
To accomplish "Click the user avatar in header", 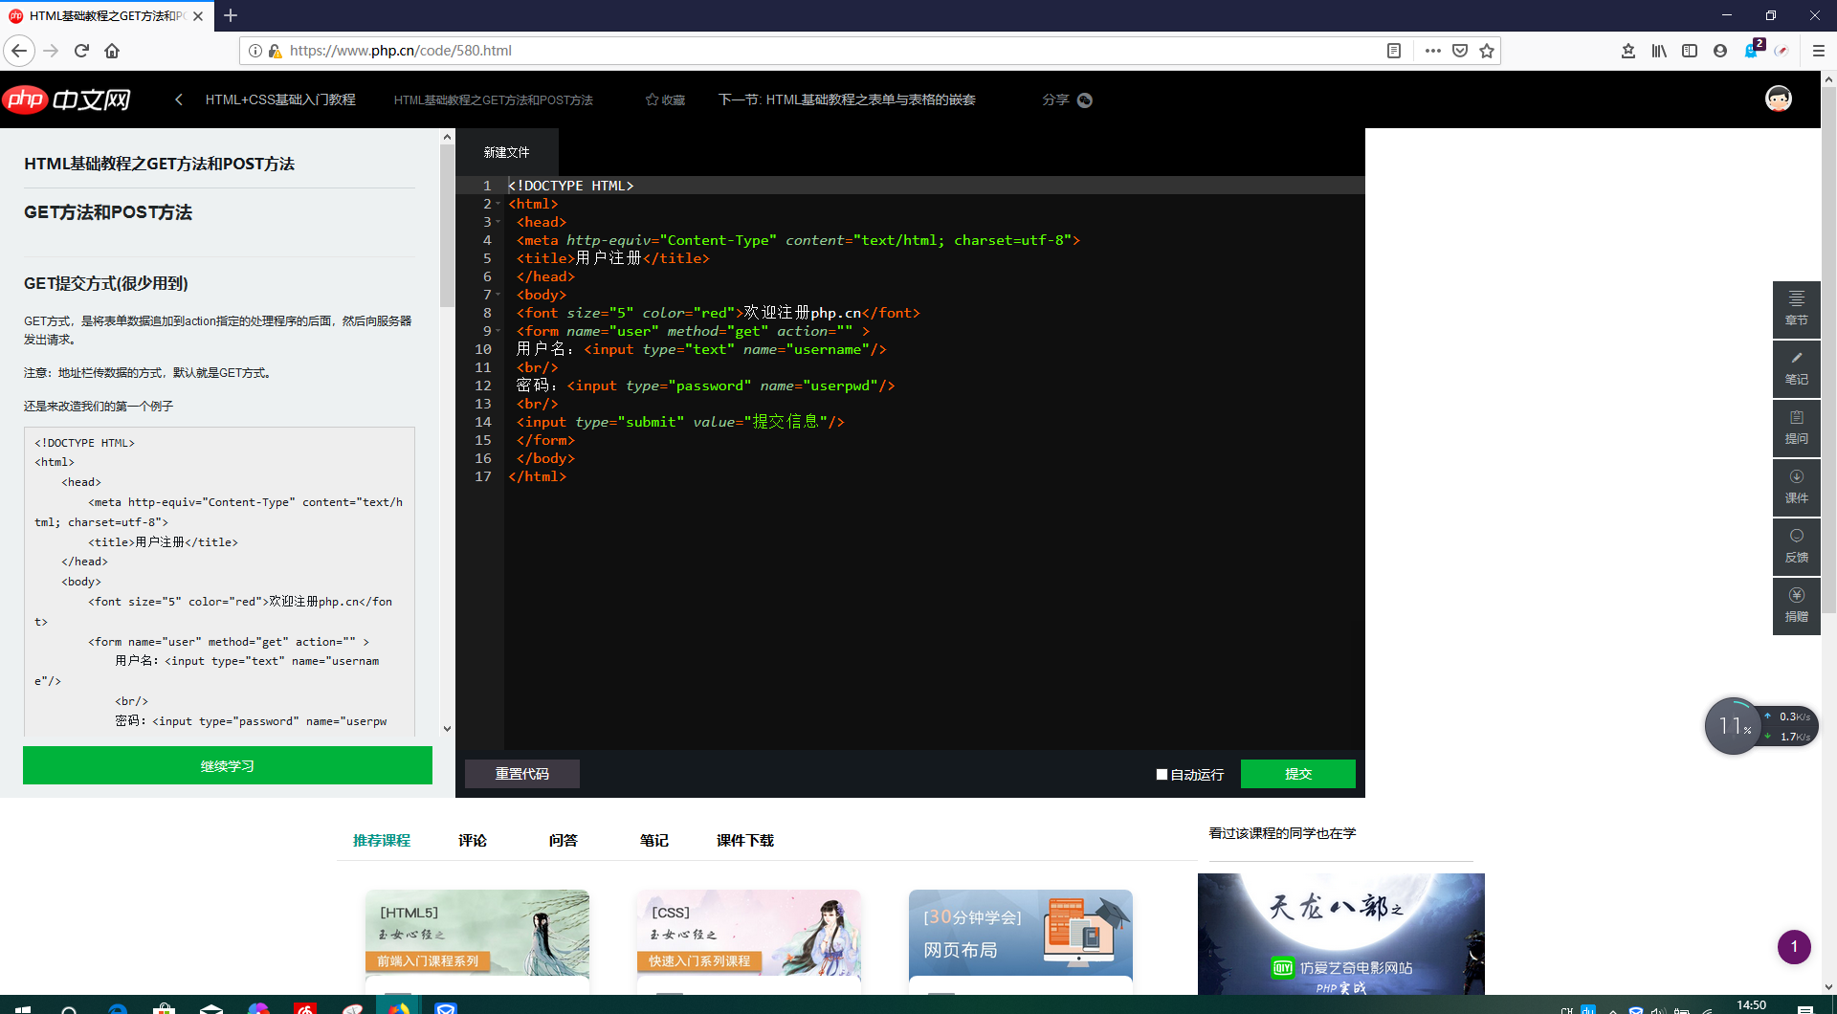I will click(1778, 99).
